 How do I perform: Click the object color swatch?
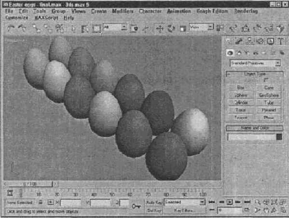pos(279,137)
